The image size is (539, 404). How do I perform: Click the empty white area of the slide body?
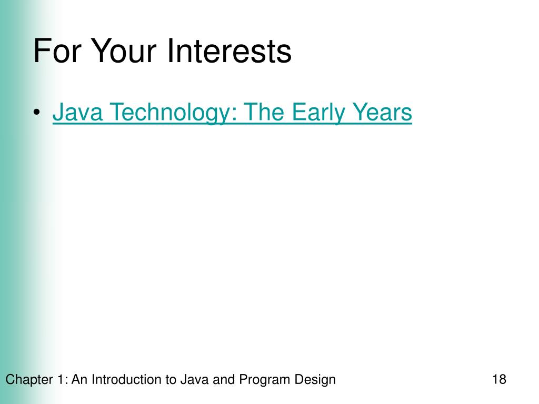point(275,240)
